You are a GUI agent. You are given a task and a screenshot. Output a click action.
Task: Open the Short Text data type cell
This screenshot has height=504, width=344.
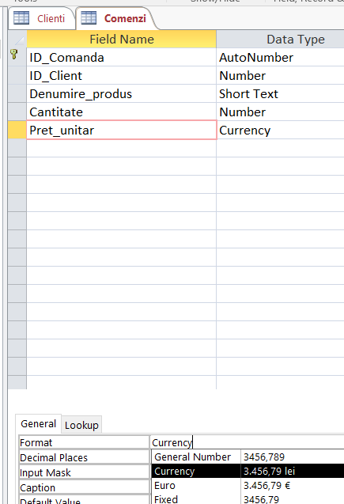click(281, 94)
